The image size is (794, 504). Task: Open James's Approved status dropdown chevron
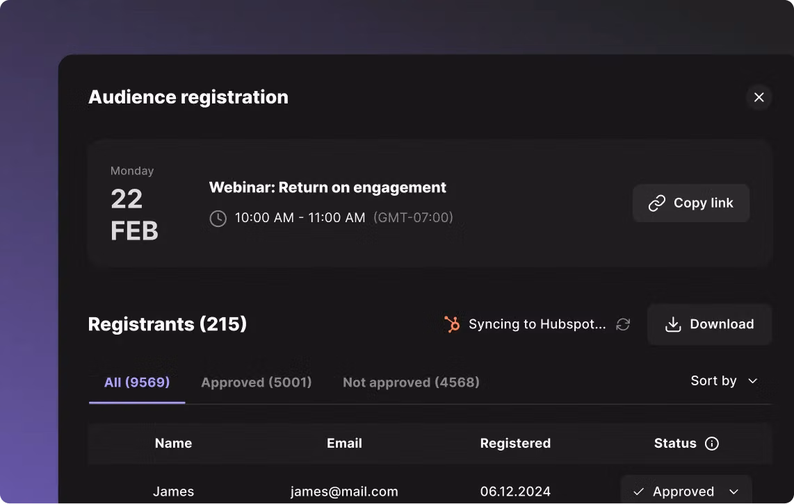click(734, 492)
